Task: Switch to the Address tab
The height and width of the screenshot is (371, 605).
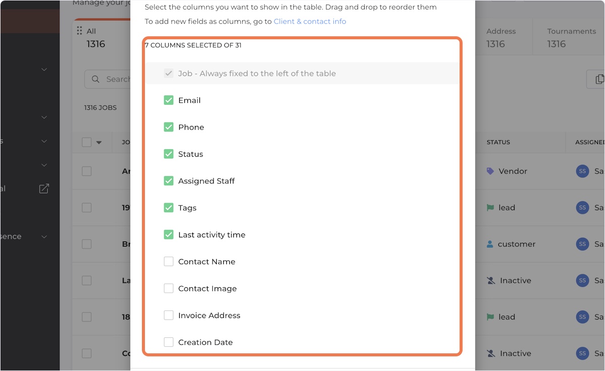Action: [501, 37]
